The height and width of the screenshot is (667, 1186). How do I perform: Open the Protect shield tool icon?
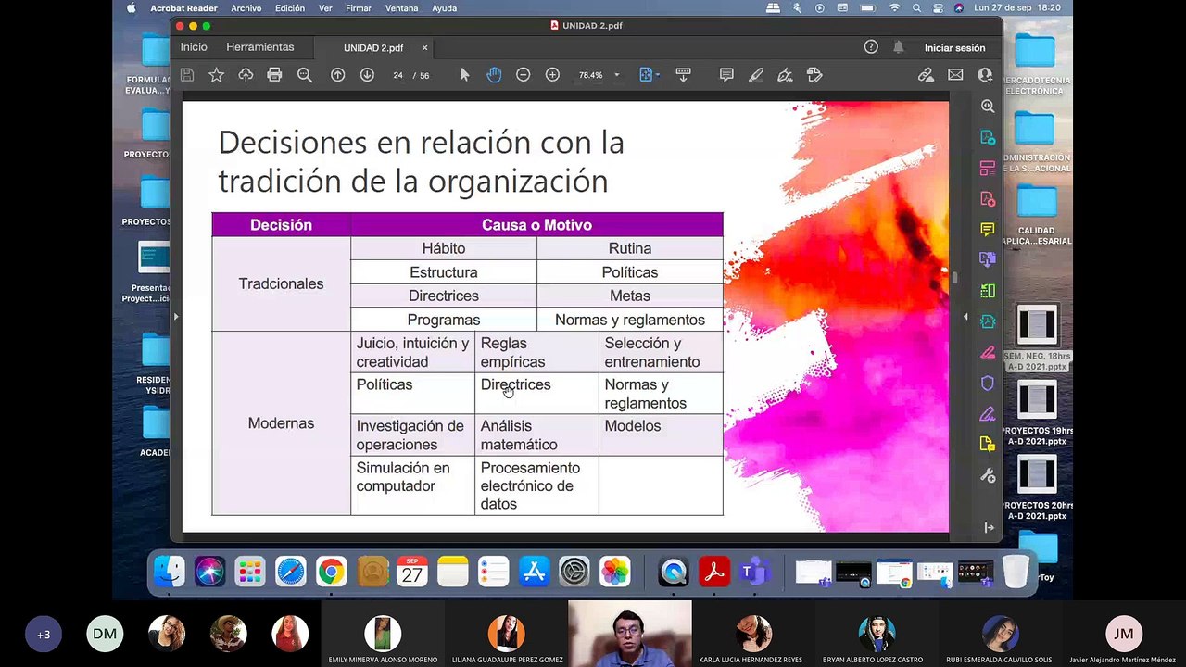click(988, 384)
